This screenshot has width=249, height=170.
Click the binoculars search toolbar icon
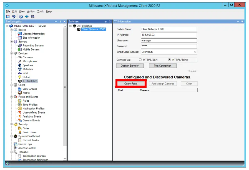point(32,17)
